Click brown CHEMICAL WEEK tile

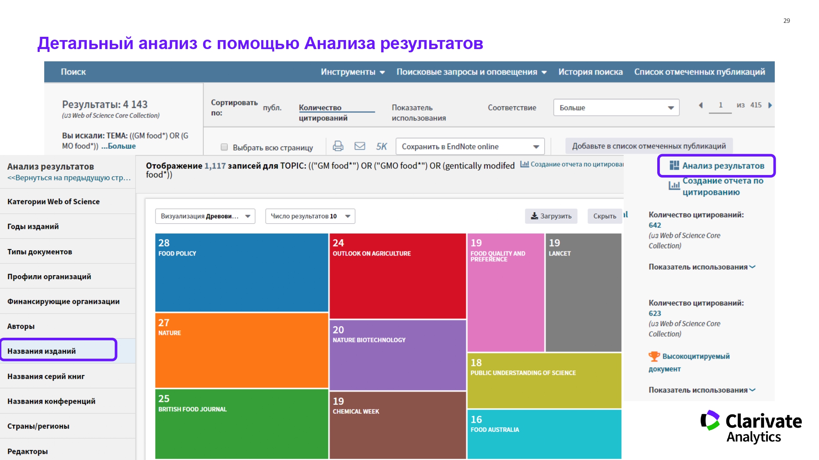[x=398, y=425]
